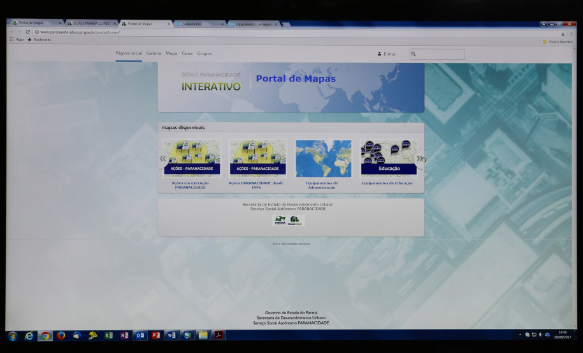Click Entrar to sign in

coord(387,54)
